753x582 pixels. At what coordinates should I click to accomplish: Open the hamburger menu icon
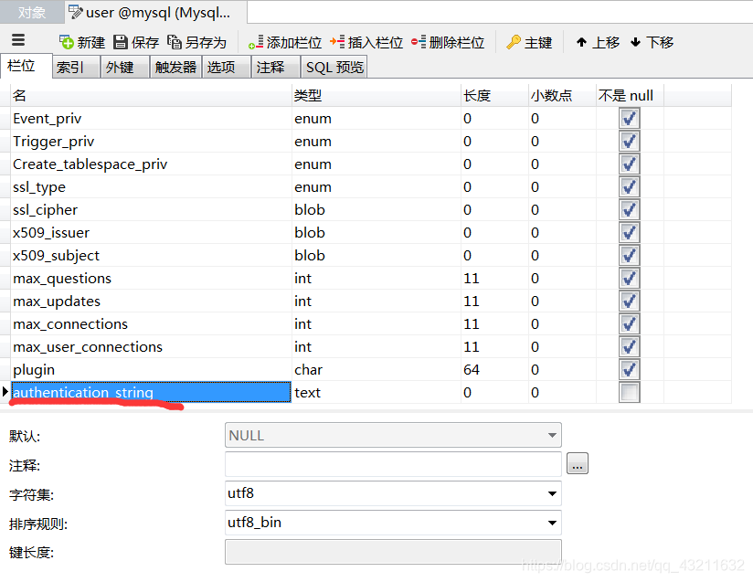[x=18, y=40]
